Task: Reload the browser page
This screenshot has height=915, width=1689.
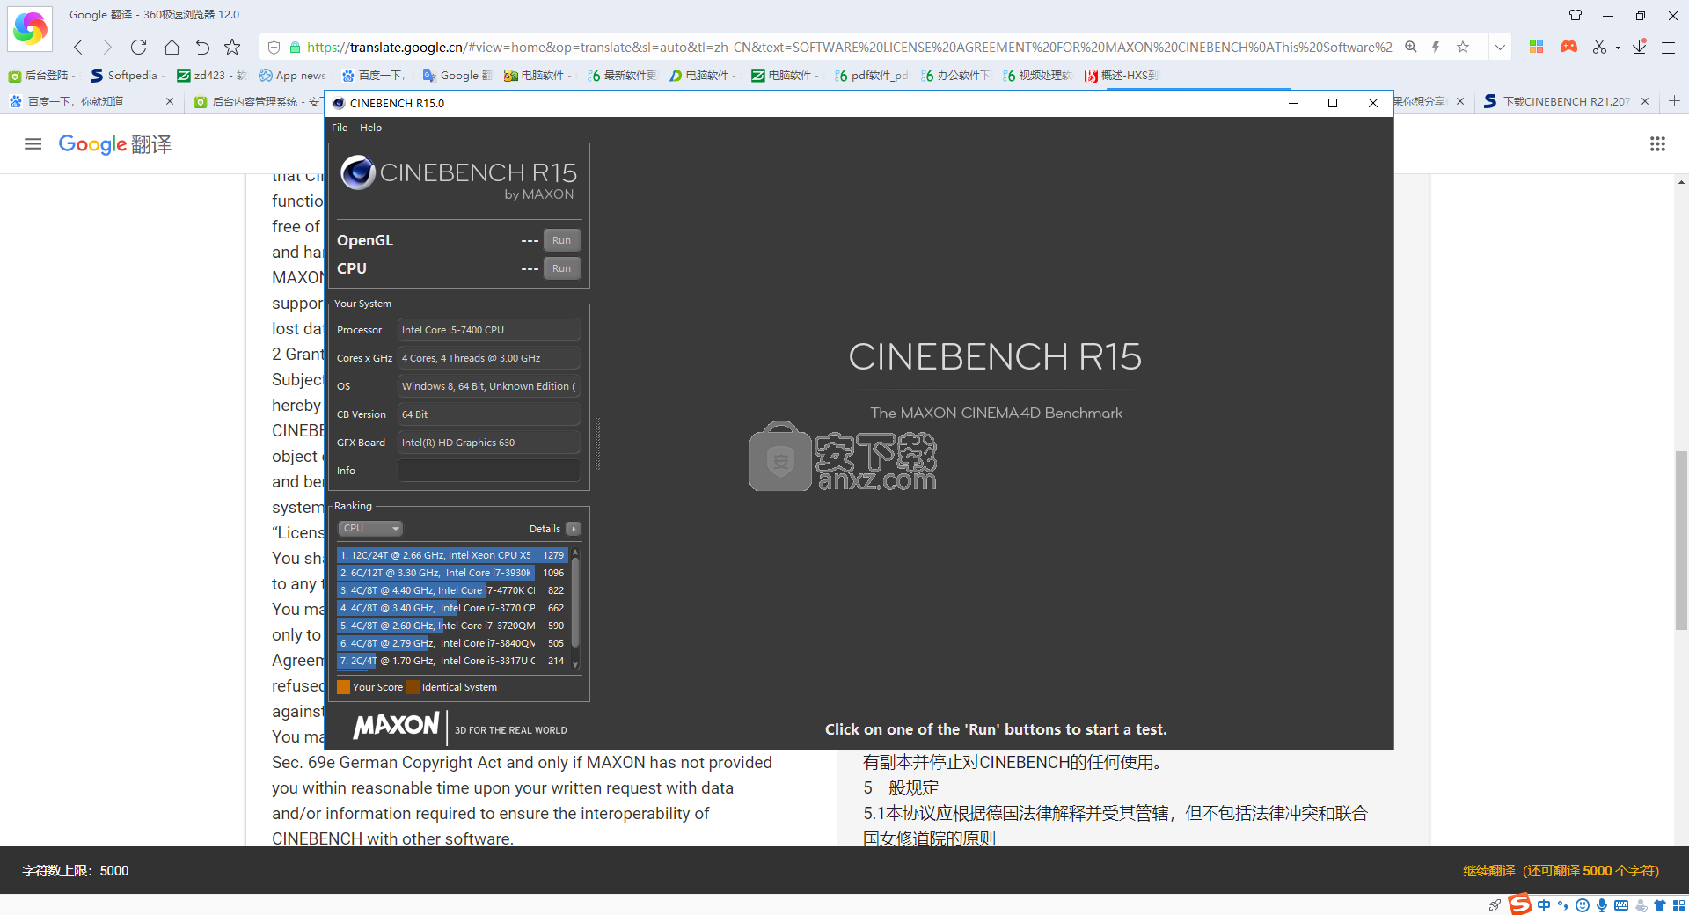Action: 138,47
